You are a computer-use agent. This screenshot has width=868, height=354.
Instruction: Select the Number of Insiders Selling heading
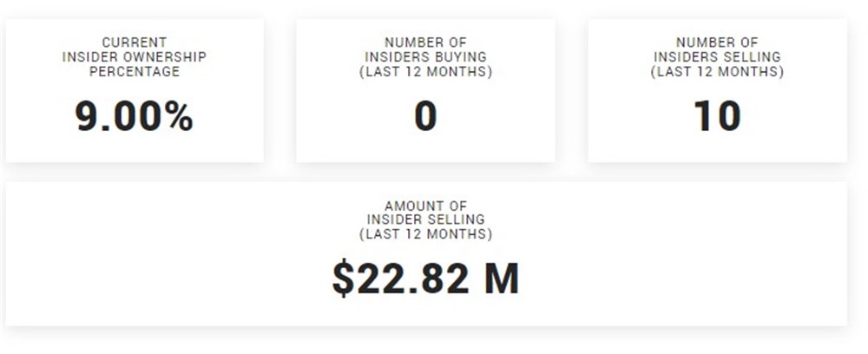coord(717,57)
